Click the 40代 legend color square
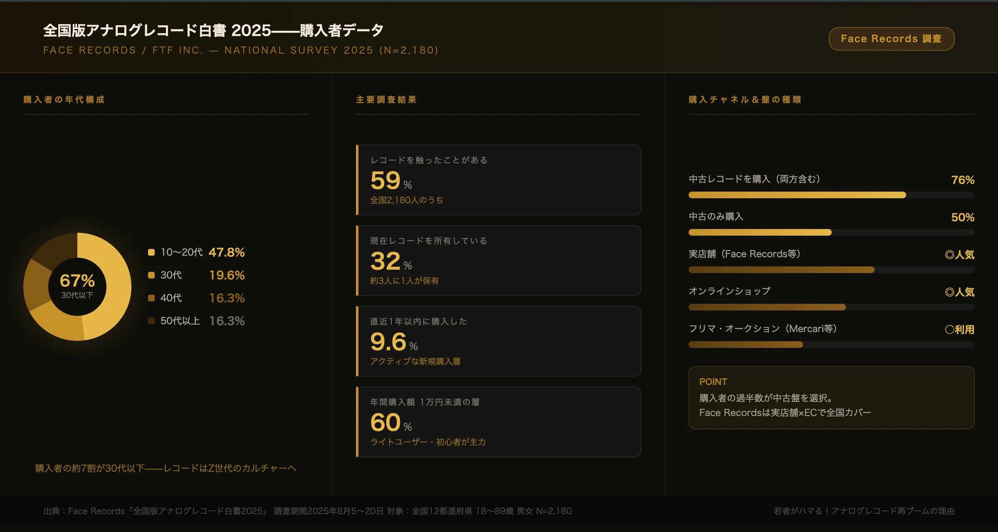Image resolution: width=998 pixels, height=532 pixels. click(151, 298)
